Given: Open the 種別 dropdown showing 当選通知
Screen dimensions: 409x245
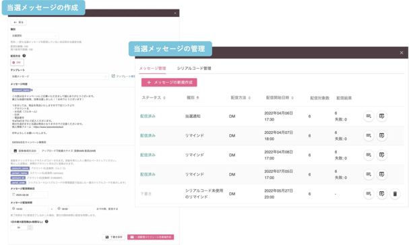Looking at the screenshot, I should (x=34, y=36).
